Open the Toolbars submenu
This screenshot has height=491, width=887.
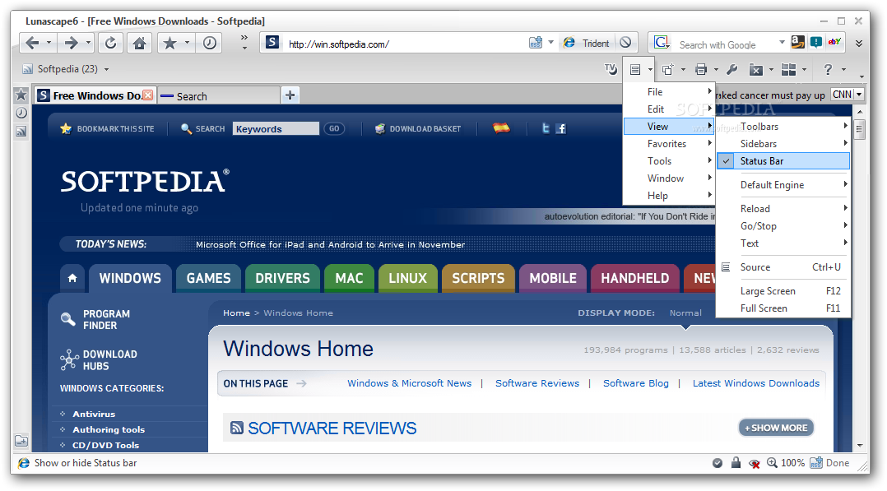783,127
